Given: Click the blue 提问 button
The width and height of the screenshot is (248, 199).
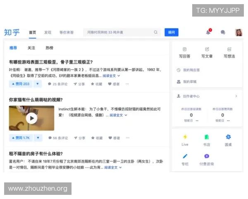Looking at the screenshot, I should pos(172,32).
